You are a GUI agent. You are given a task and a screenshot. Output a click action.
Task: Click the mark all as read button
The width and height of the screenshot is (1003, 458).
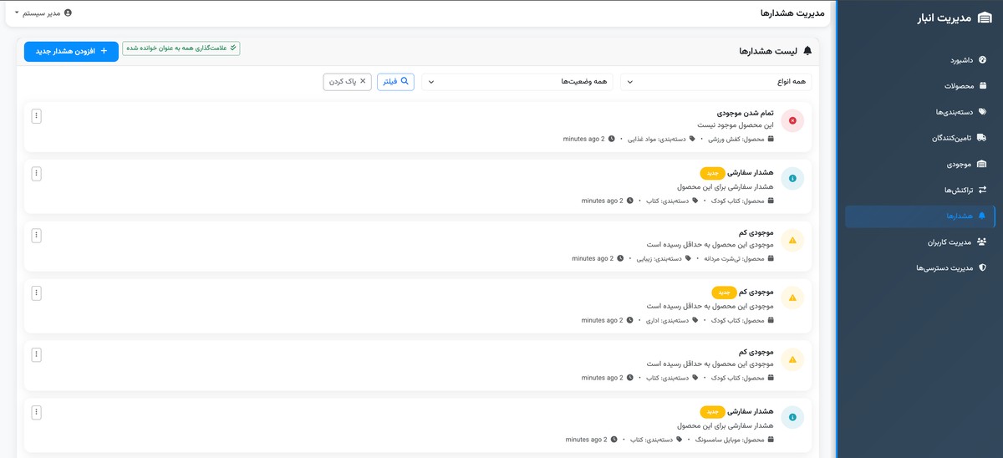pyautogui.click(x=181, y=48)
